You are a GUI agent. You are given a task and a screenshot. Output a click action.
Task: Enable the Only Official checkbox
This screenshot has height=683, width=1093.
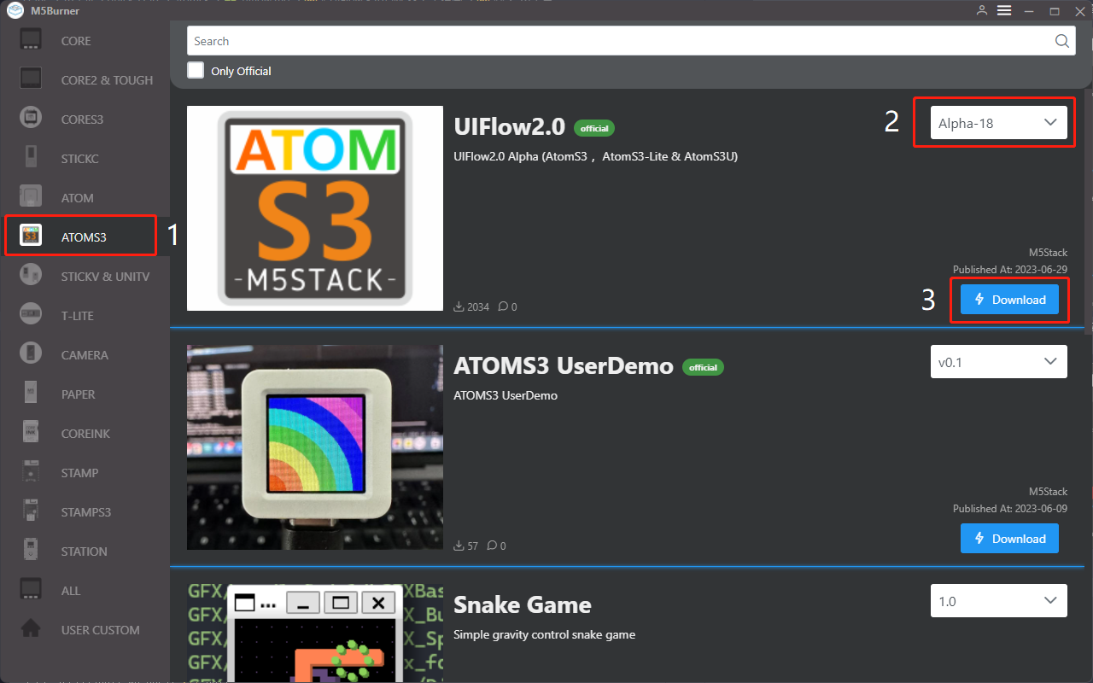pyautogui.click(x=196, y=71)
